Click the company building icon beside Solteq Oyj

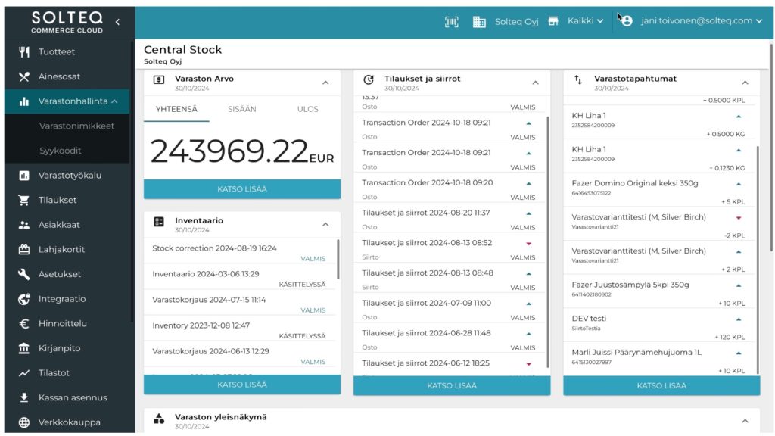[x=479, y=22]
